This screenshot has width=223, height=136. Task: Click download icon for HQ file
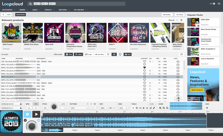click(21, 104)
